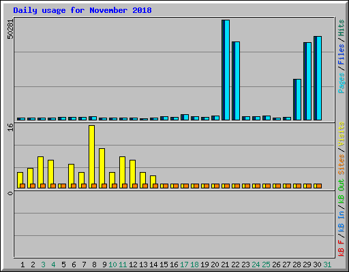Select the yellow visits bar for day 6
This screenshot has height=272, width=349.
click(71, 176)
